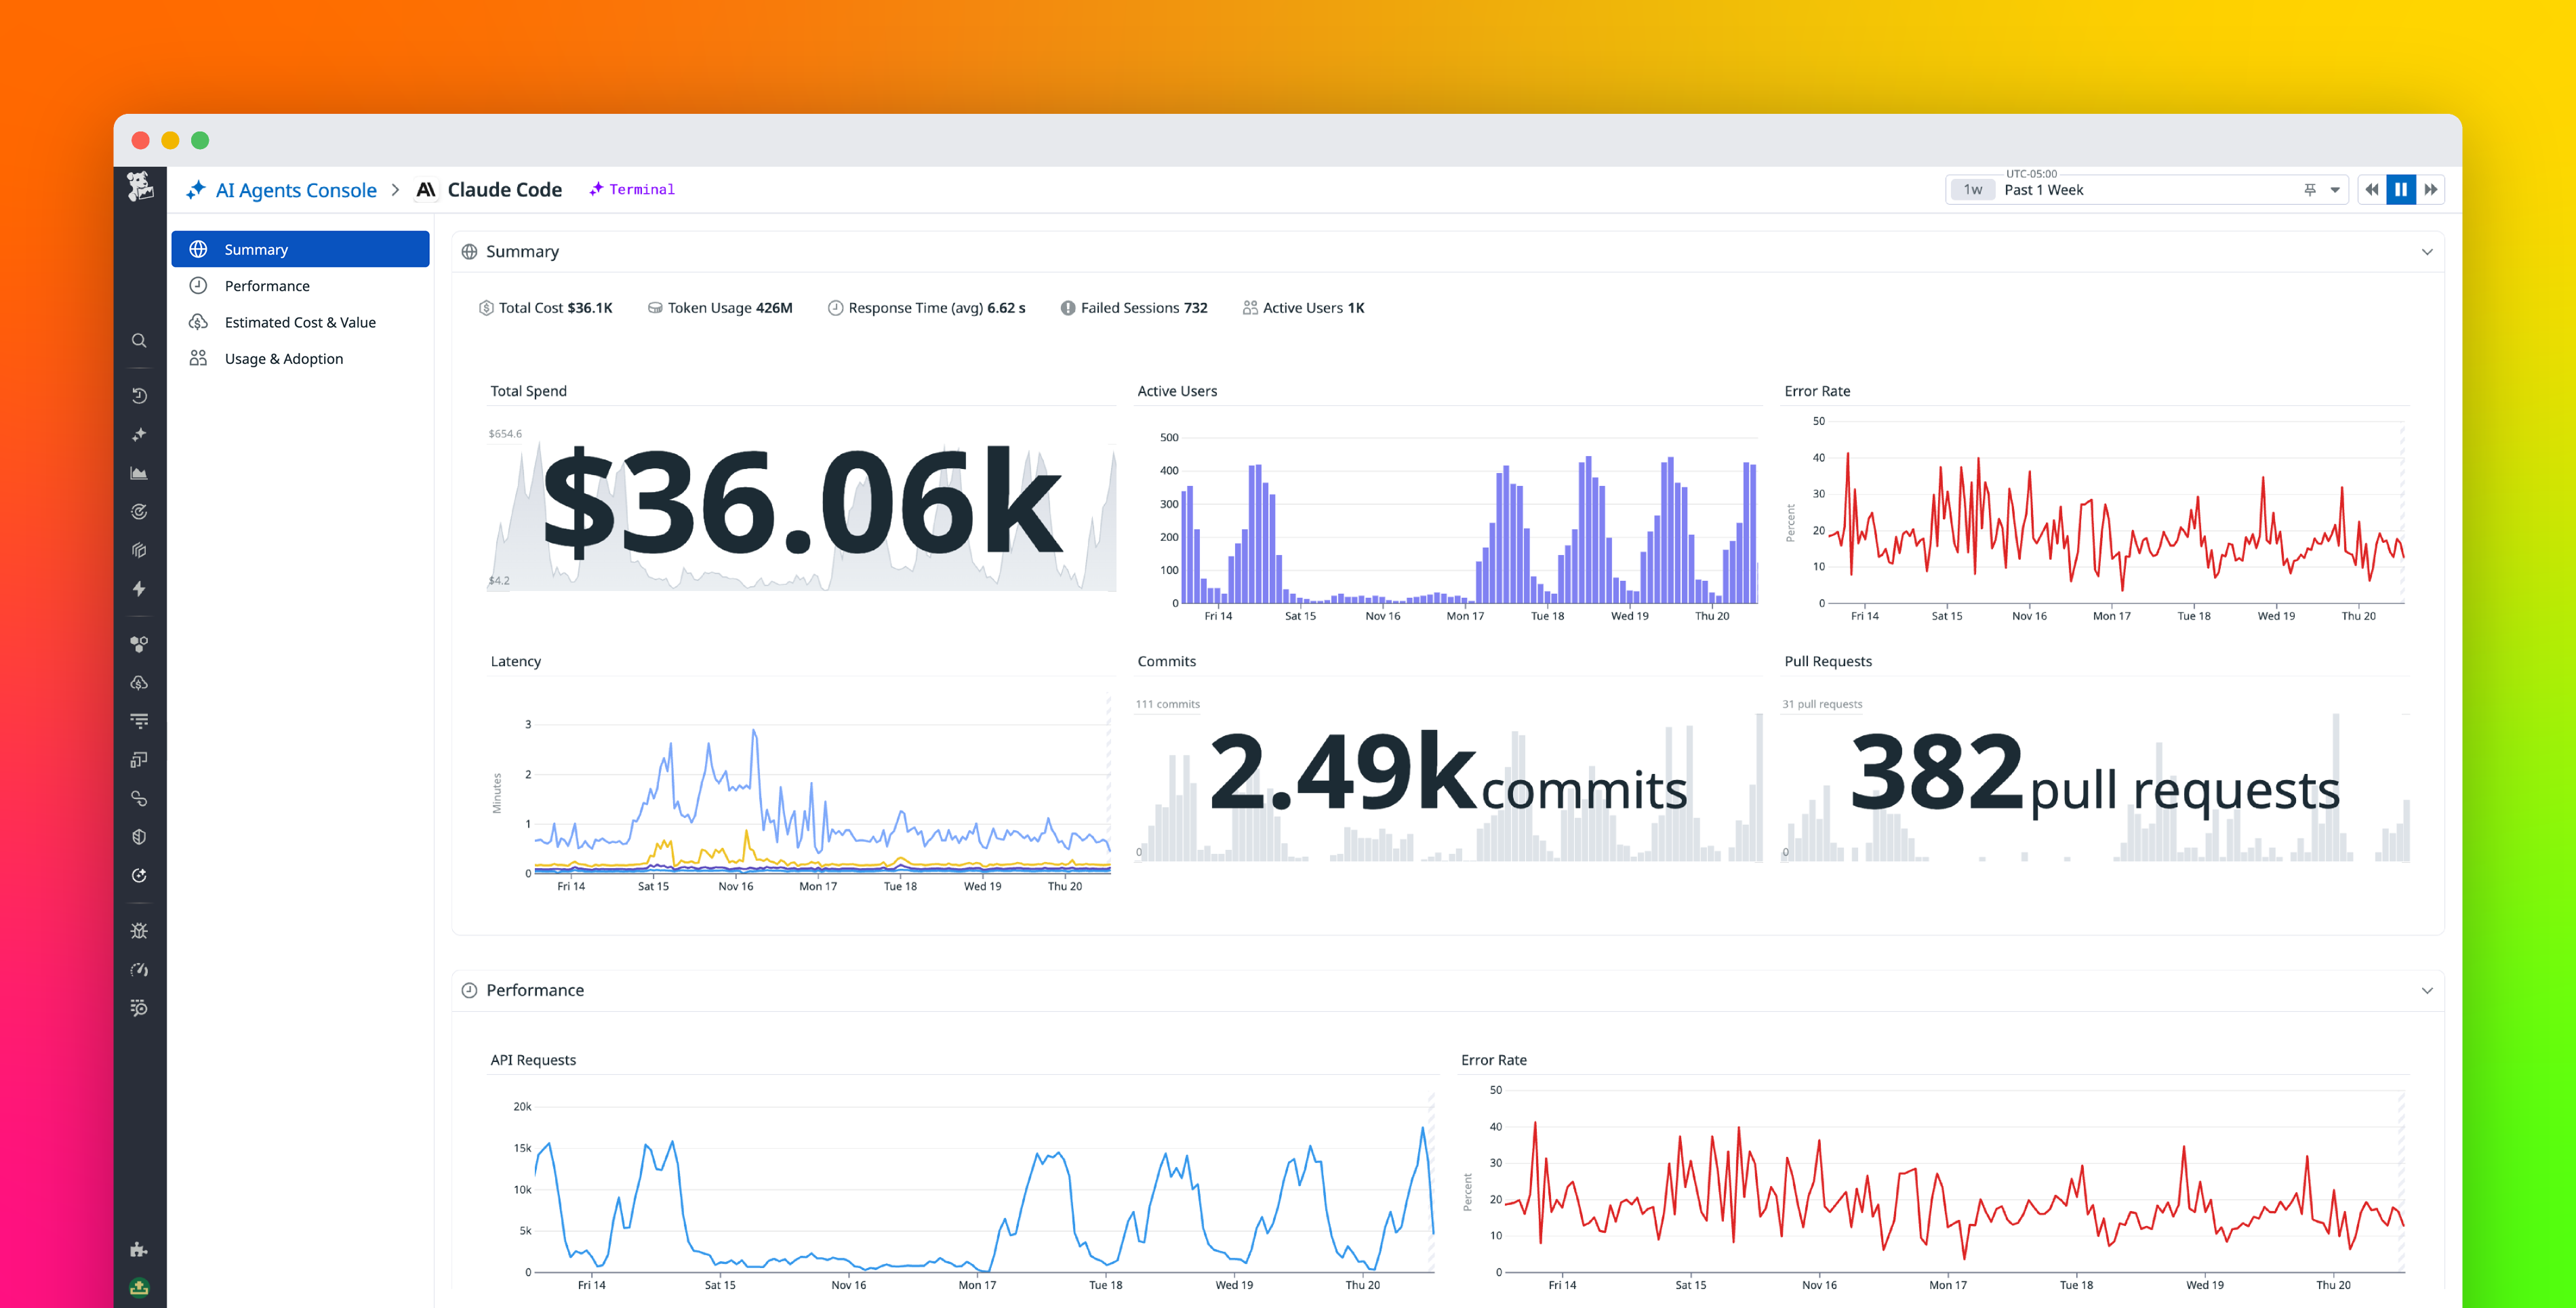
Task: Open the AI Agents Console breadcrumb link
Action: pos(296,189)
